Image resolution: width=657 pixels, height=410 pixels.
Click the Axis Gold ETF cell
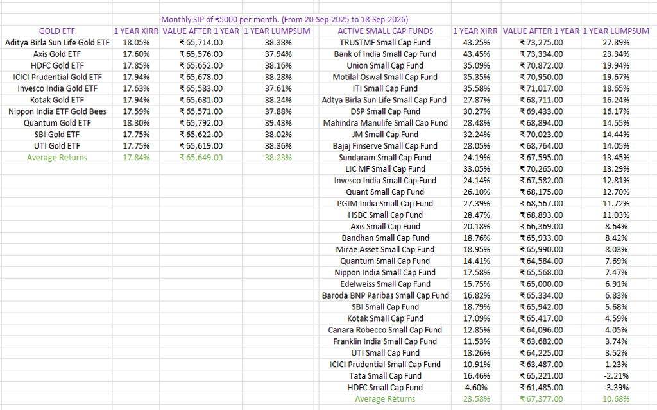pos(57,54)
